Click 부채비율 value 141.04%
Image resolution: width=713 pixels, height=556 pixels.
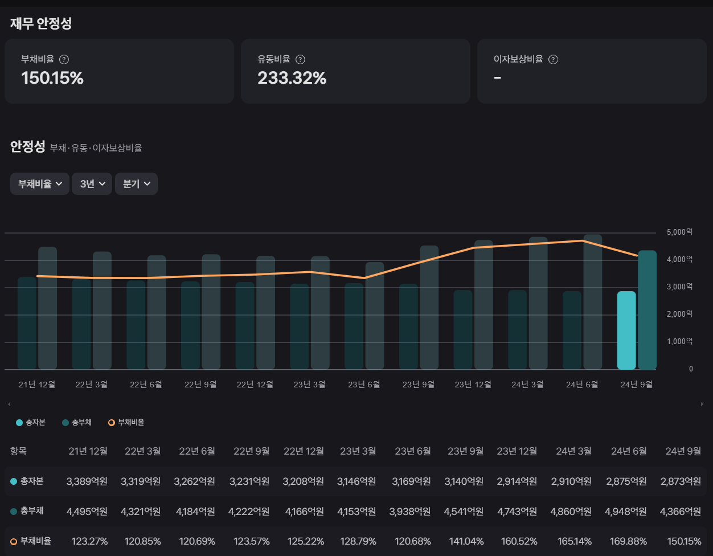tap(466, 541)
